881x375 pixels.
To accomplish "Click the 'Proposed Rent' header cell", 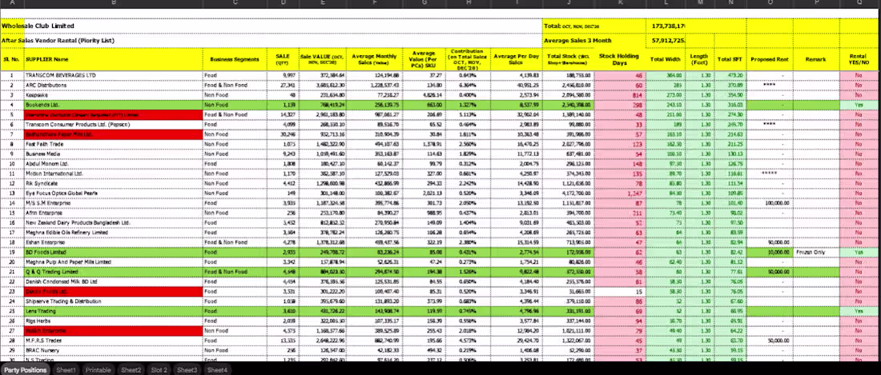I will click(769, 59).
